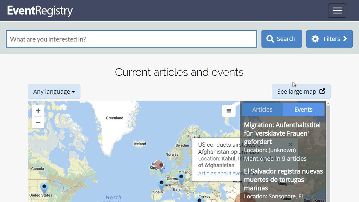359x202 pixels.
Task: Toggle the map layers list icon
Action: [x=229, y=111]
